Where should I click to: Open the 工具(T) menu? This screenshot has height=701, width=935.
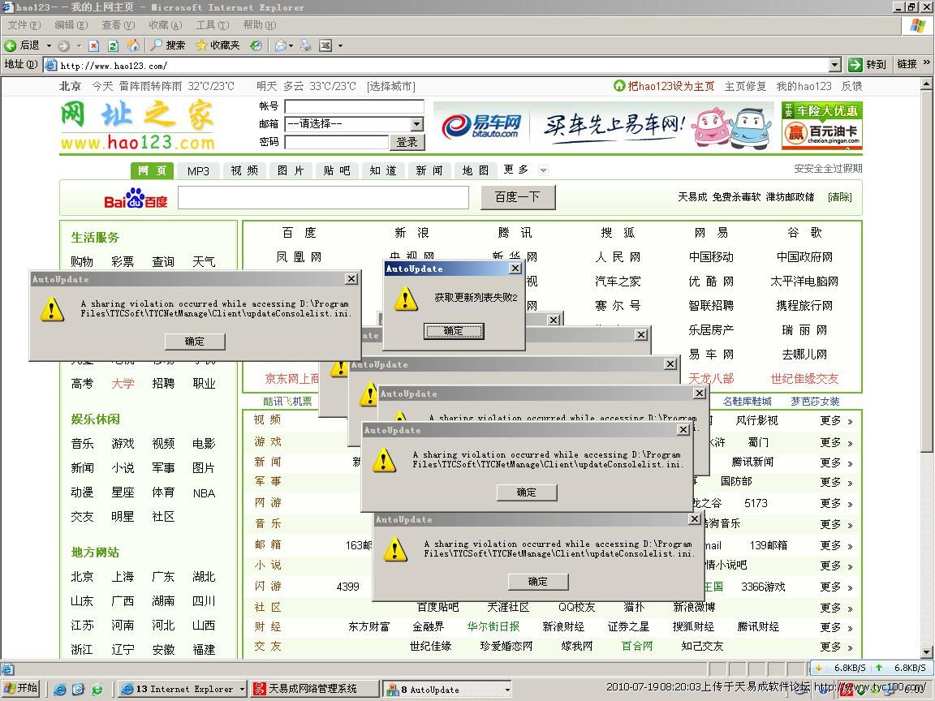click(212, 25)
